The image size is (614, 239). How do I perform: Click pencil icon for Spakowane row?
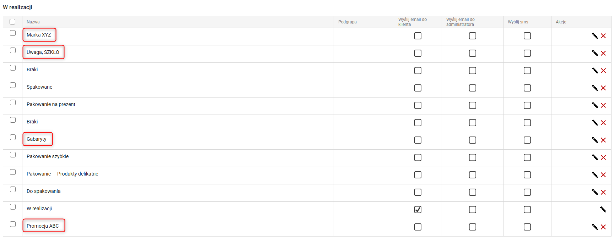pyautogui.click(x=595, y=88)
